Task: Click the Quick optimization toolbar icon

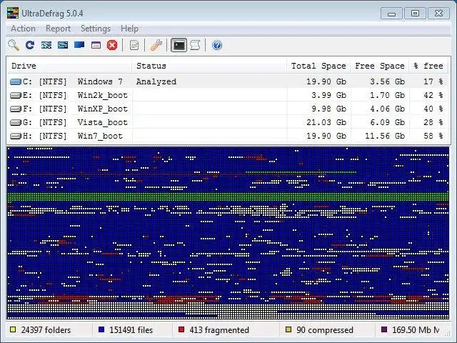Action: click(x=63, y=45)
